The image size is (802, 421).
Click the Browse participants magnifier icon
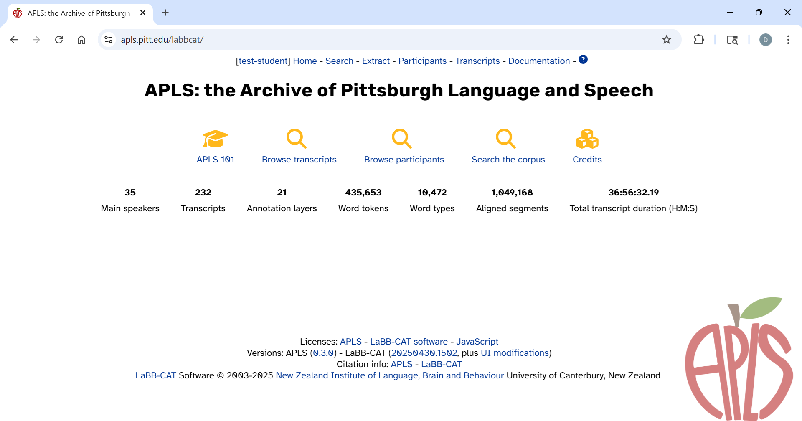coord(402,139)
